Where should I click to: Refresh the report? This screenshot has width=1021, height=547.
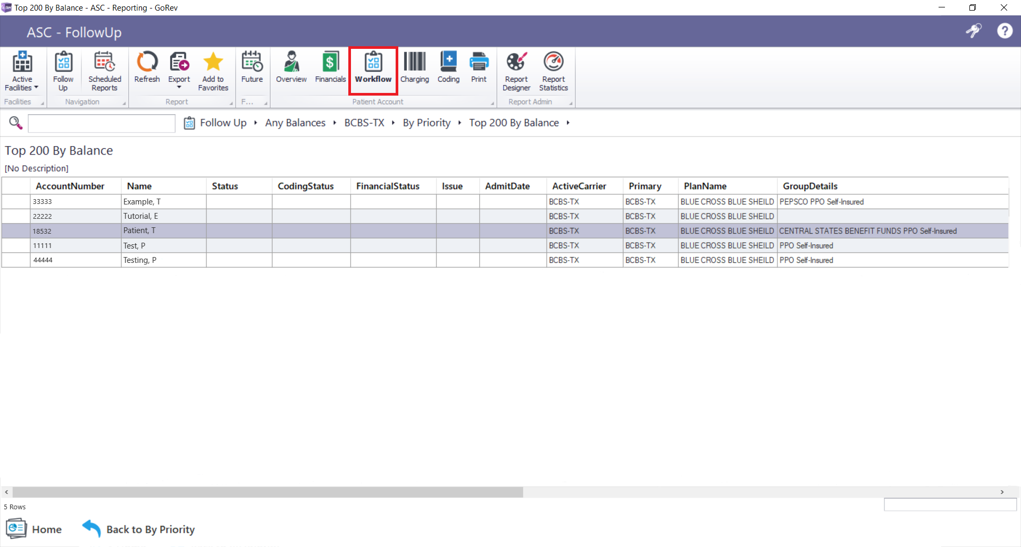coord(147,67)
